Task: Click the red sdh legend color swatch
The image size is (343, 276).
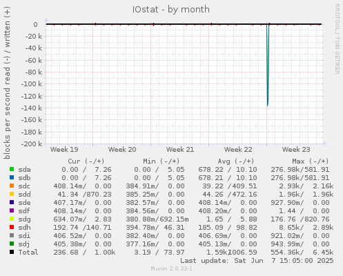Action: pos(12,227)
